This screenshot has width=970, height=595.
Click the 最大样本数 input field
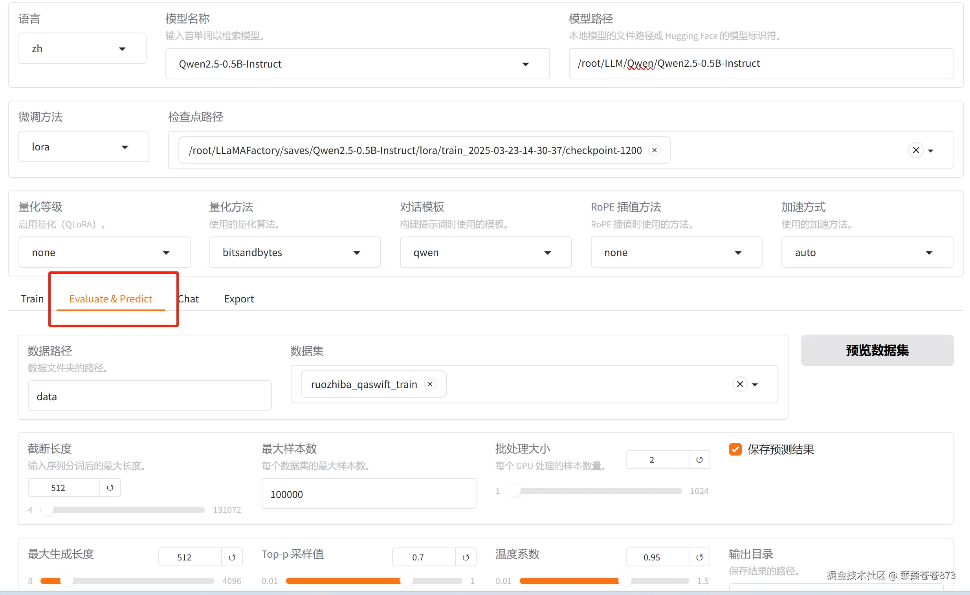tap(369, 494)
